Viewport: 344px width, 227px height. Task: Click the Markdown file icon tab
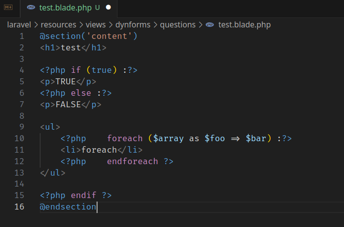[7, 7]
